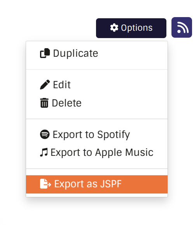Click the JSPF text in the highlighted entry
This screenshot has width=194, height=225.
point(111,184)
